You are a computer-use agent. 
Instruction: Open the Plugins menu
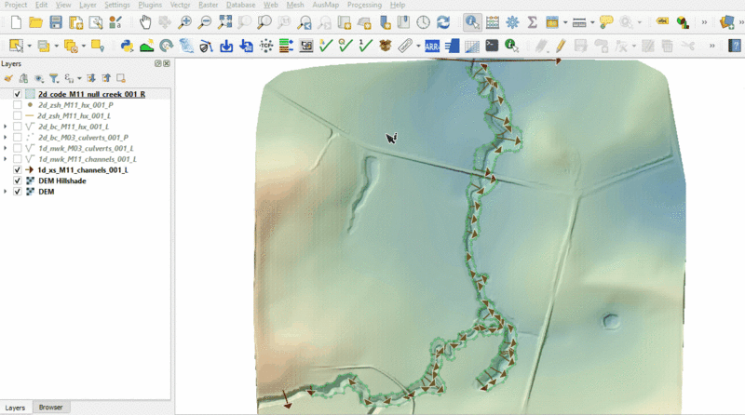[149, 5]
